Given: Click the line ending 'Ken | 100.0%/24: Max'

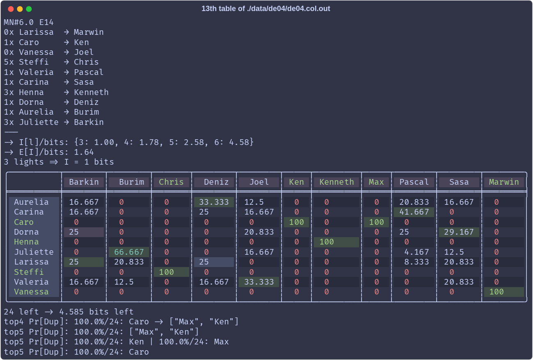Looking at the screenshot, I should (116, 342).
